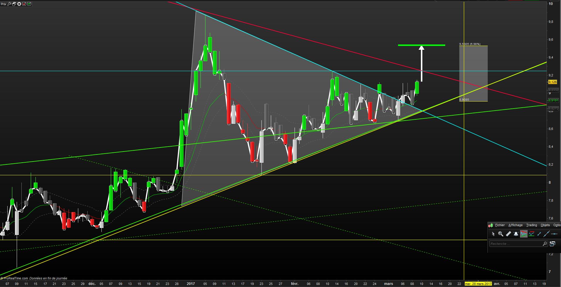Click the 7,6 value on price axis

pyautogui.click(x=551, y=218)
